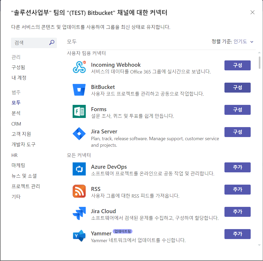
Task: Click the Jira Cloud icon
Action: point(79,213)
